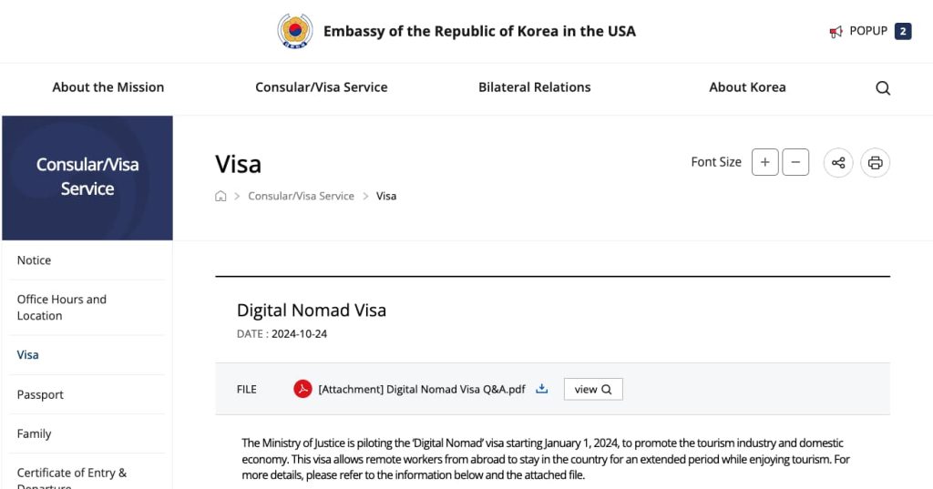Go to Office Hours and Location
The image size is (933, 489).
[62, 307]
